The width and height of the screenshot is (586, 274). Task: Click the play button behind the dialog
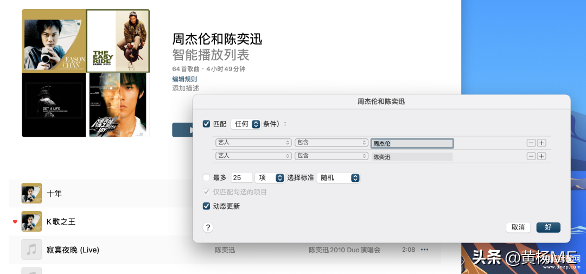(x=182, y=130)
